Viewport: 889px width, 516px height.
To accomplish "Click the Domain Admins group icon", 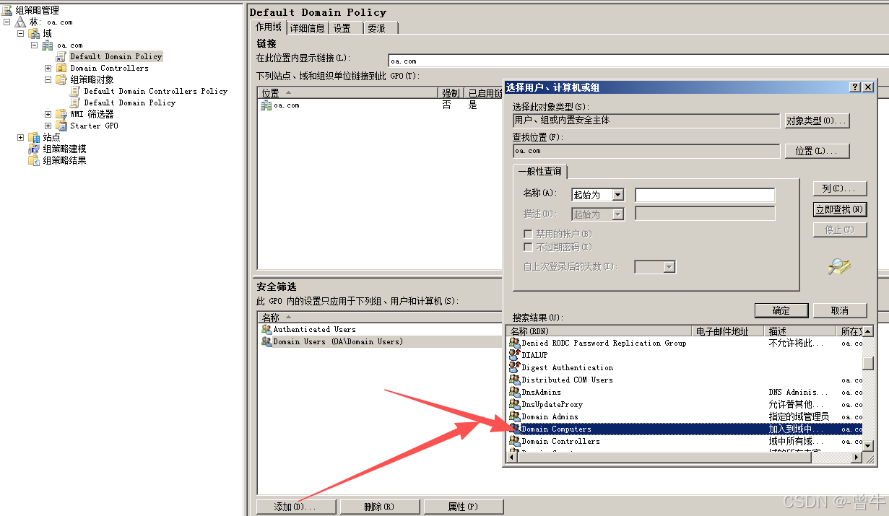I will tap(514, 416).
